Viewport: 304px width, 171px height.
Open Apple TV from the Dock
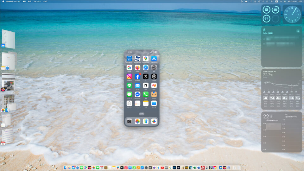click(122, 168)
